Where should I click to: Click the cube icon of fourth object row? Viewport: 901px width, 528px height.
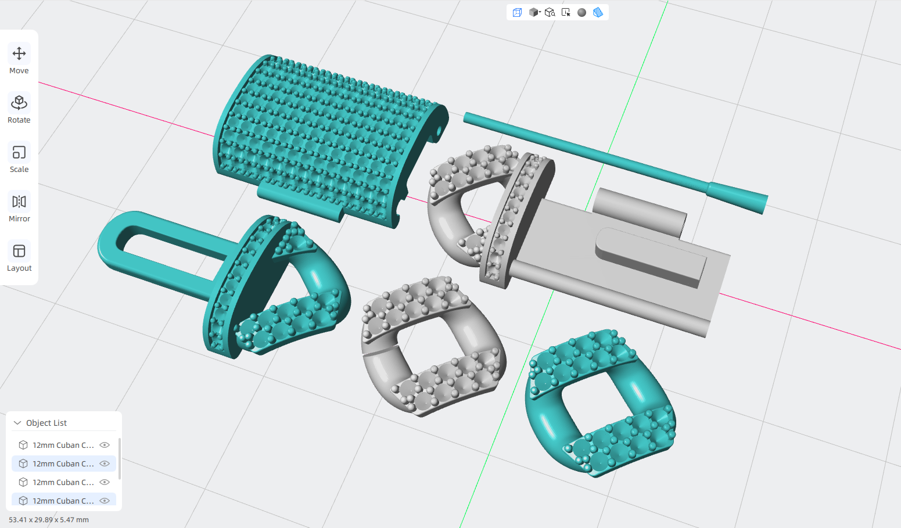tap(23, 501)
